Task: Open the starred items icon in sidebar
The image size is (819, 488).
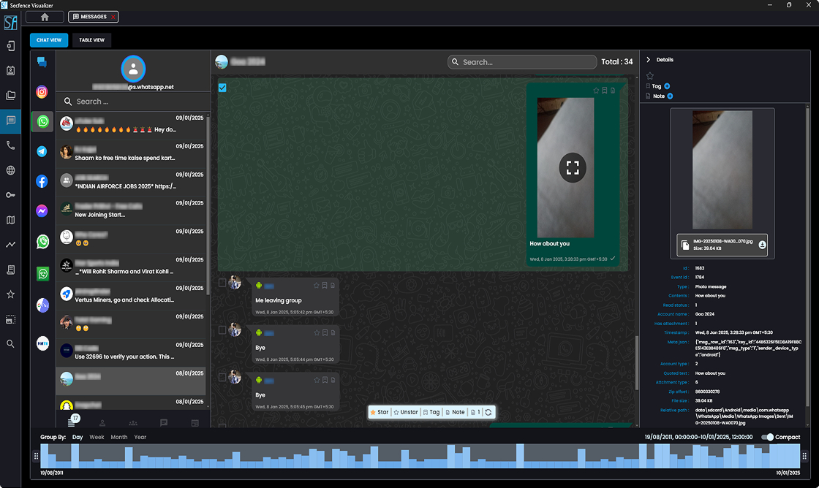Action: tap(10, 294)
